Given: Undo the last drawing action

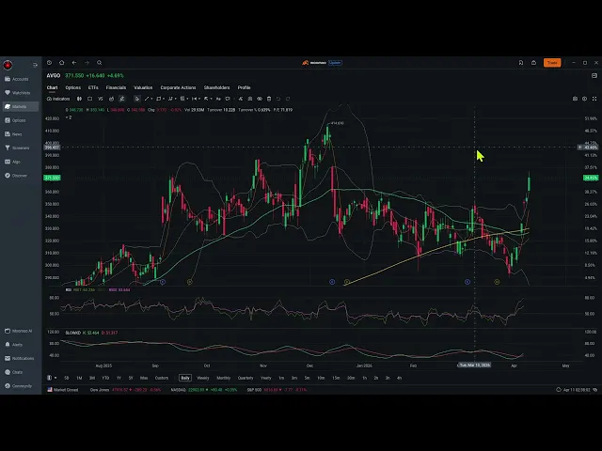Looking at the screenshot, I should click(278, 99).
